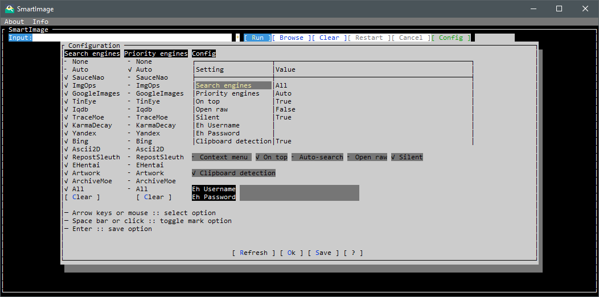599x297 pixels.
Task: Select the Priority engines row in Config table
Action: (x=334, y=93)
